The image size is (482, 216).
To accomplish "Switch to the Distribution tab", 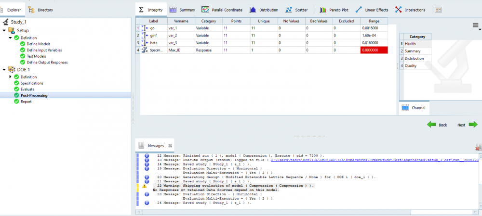I will (264, 10).
